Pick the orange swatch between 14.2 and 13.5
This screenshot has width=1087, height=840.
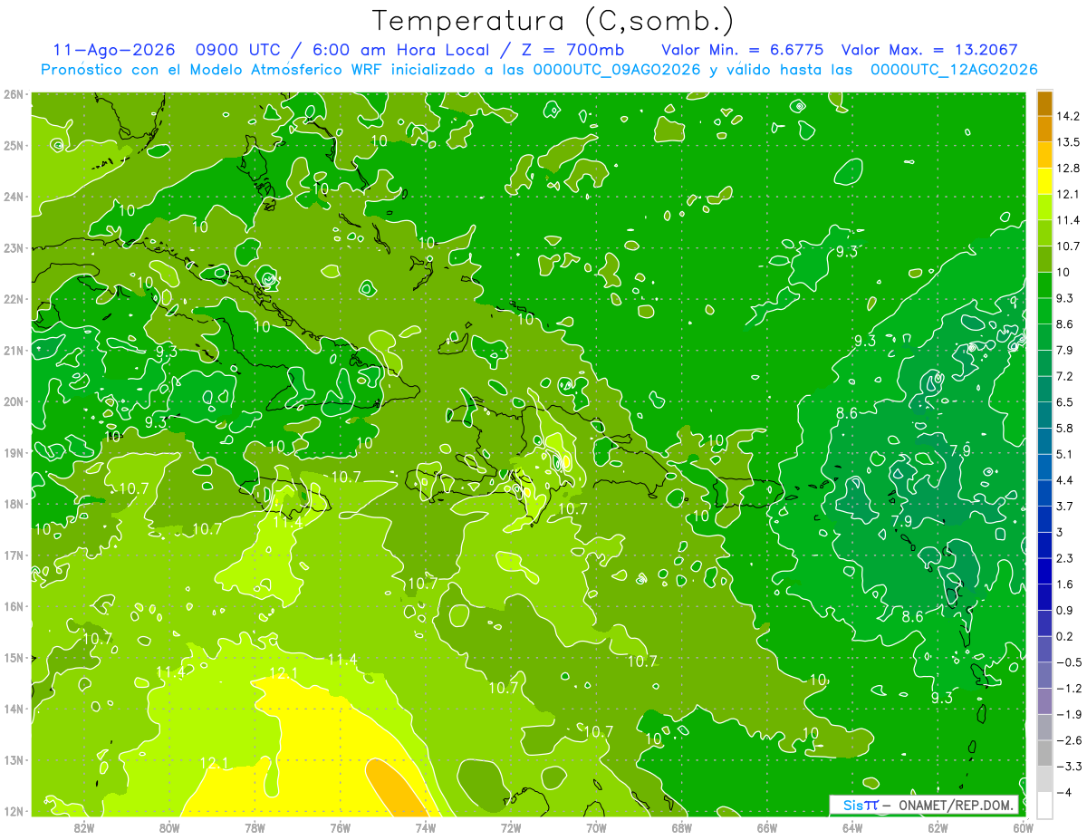(x=1044, y=129)
